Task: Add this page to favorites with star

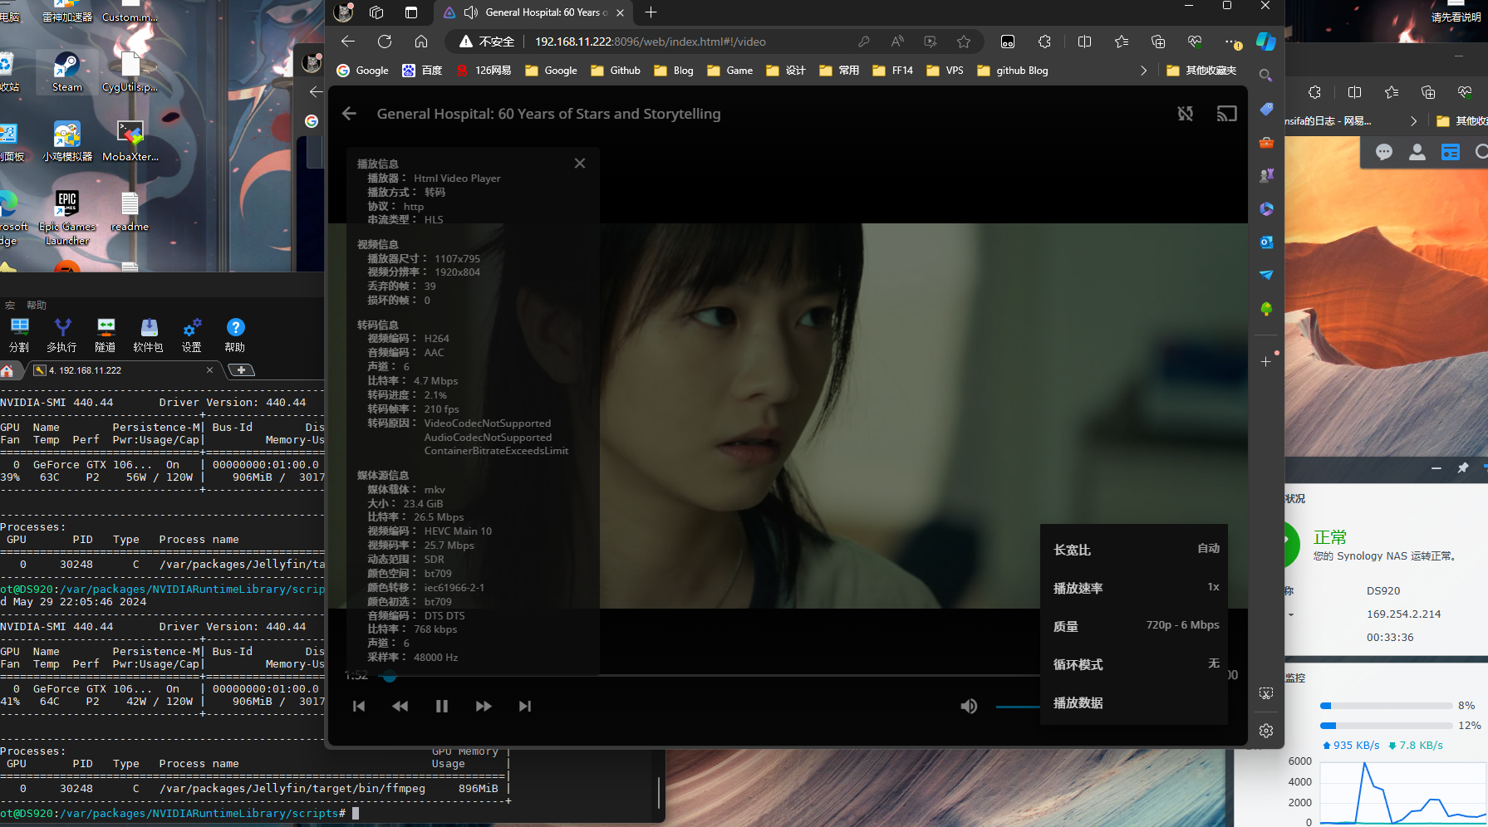Action: pyautogui.click(x=964, y=42)
